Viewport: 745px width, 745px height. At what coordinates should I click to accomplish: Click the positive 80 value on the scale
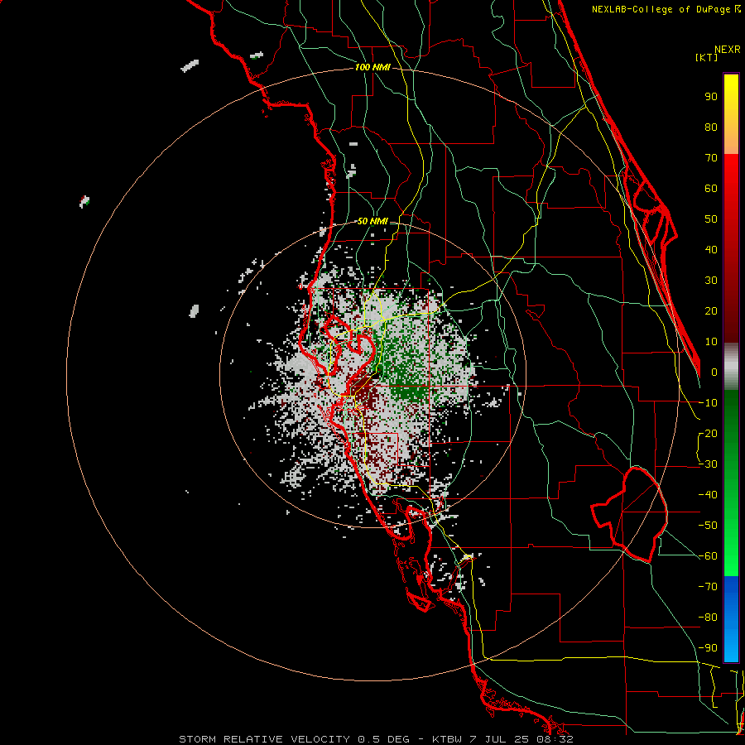coord(711,127)
